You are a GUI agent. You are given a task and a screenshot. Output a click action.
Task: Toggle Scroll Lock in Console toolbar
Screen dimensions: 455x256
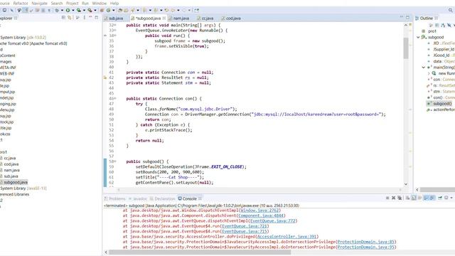point(414,198)
